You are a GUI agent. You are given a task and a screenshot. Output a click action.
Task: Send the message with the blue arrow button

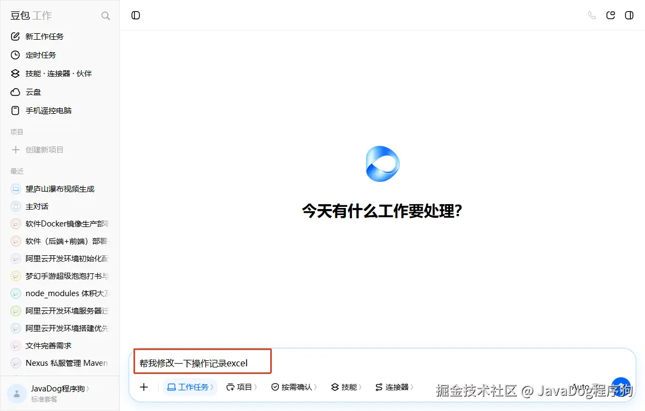pos(621,387)
